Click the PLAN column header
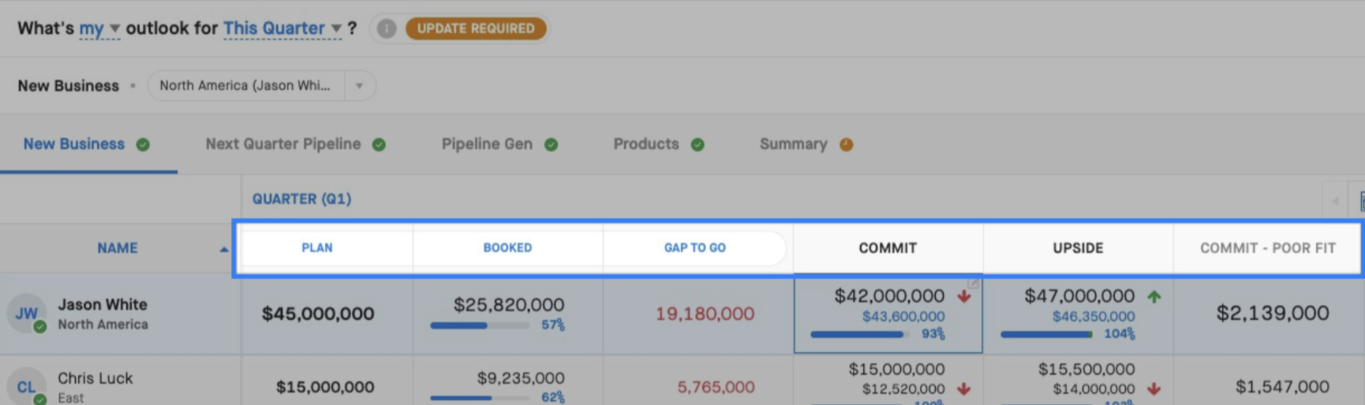 pyautogui.click(x=317, y=247)
